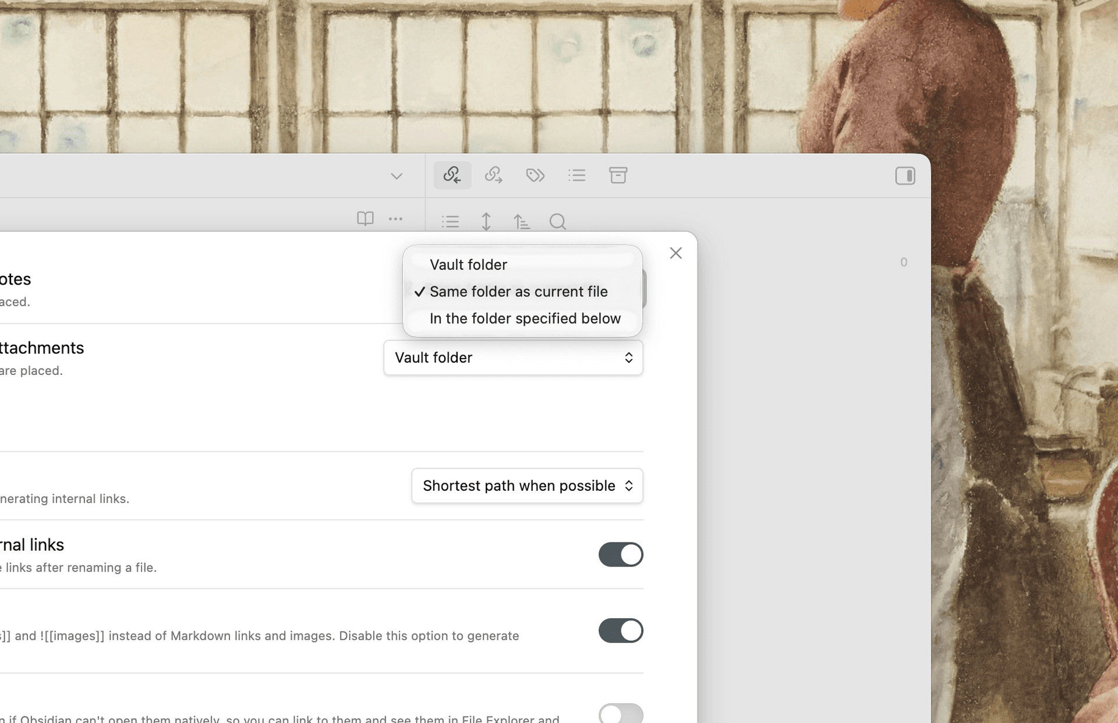Close the settings dialog with X

(x=675, y=253)
